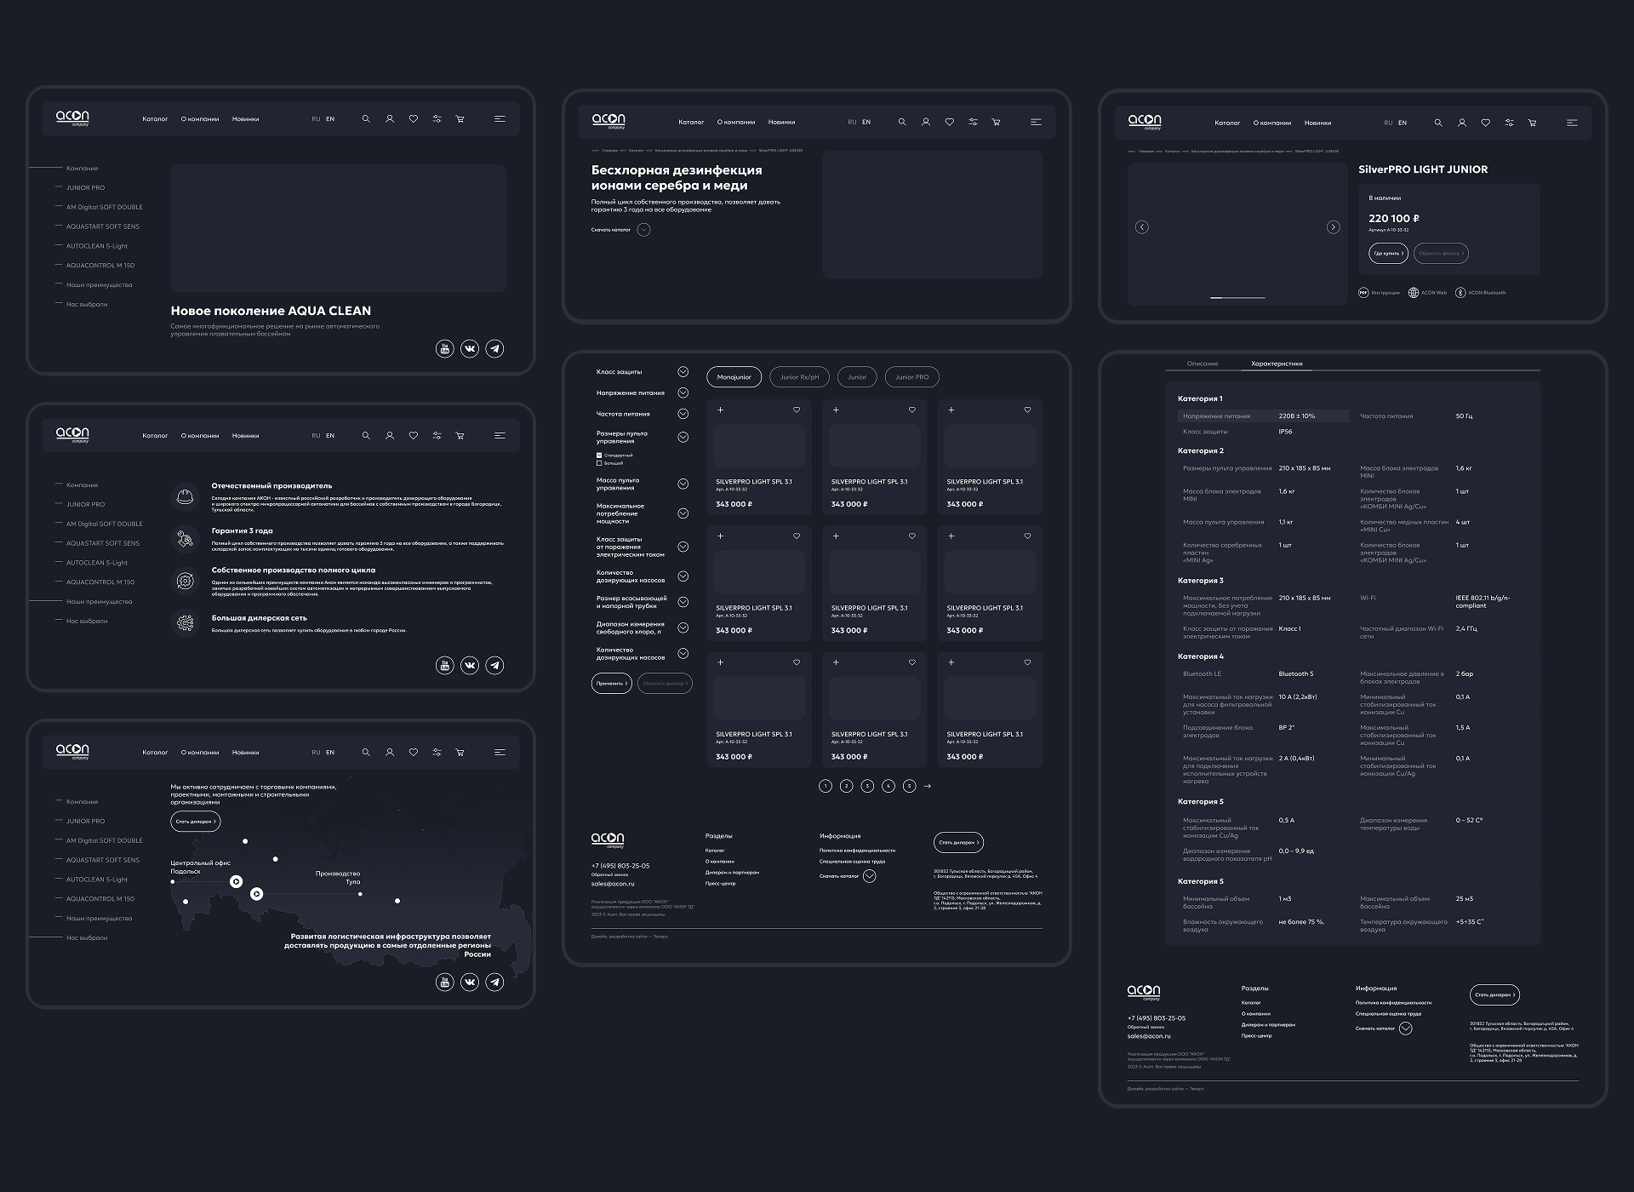This screenshot has height=1192, width=1634.
Task: Check the Большой filter checkbox
Action: (599, 463)
